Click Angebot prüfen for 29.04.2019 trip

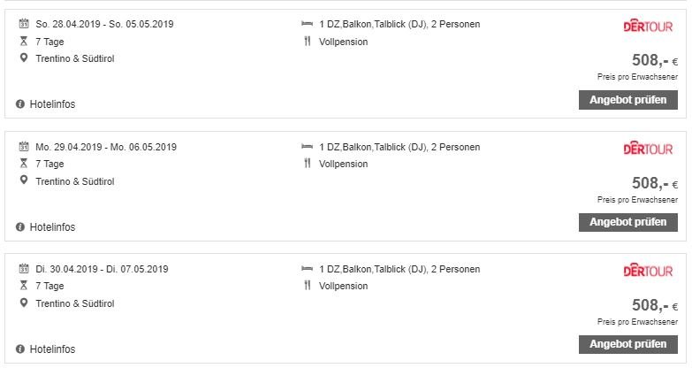(x=628, y=222)
